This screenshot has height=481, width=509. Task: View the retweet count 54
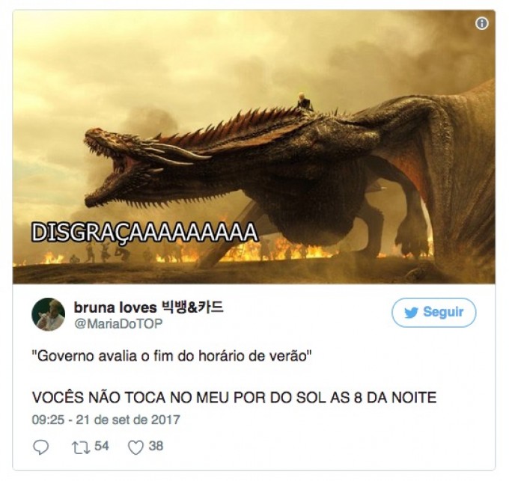pos(102,446)
